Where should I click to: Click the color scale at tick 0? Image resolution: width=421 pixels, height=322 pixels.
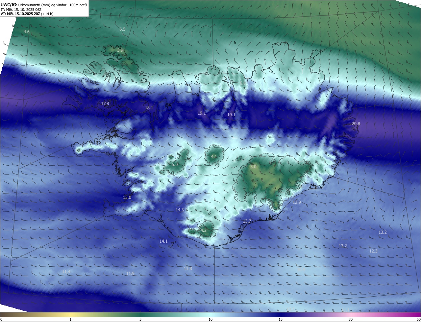pos(1,319)
